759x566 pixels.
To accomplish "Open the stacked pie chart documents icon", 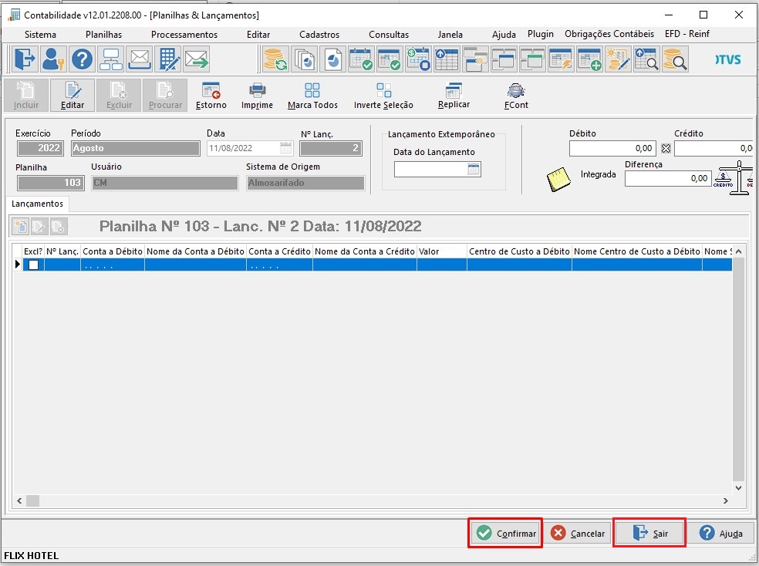I will (x=304, y=59).
